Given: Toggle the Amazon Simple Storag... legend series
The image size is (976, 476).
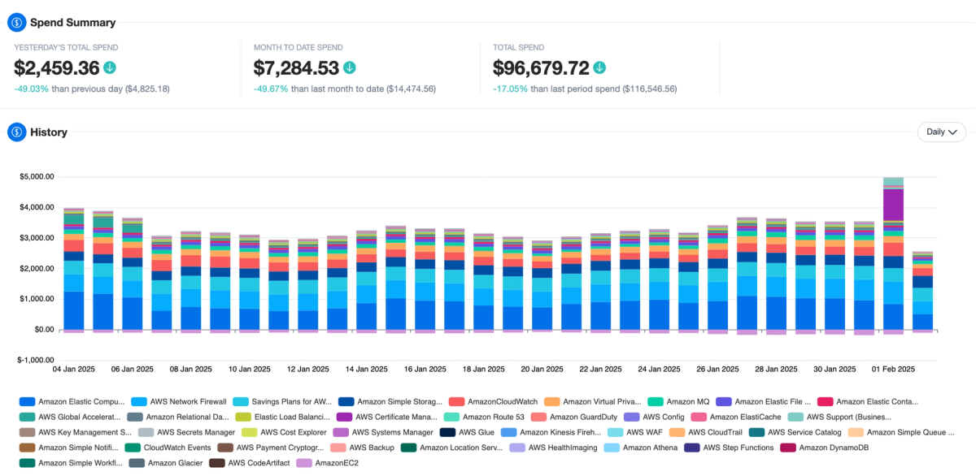Looking at the screenshot, I should [390, 401].
